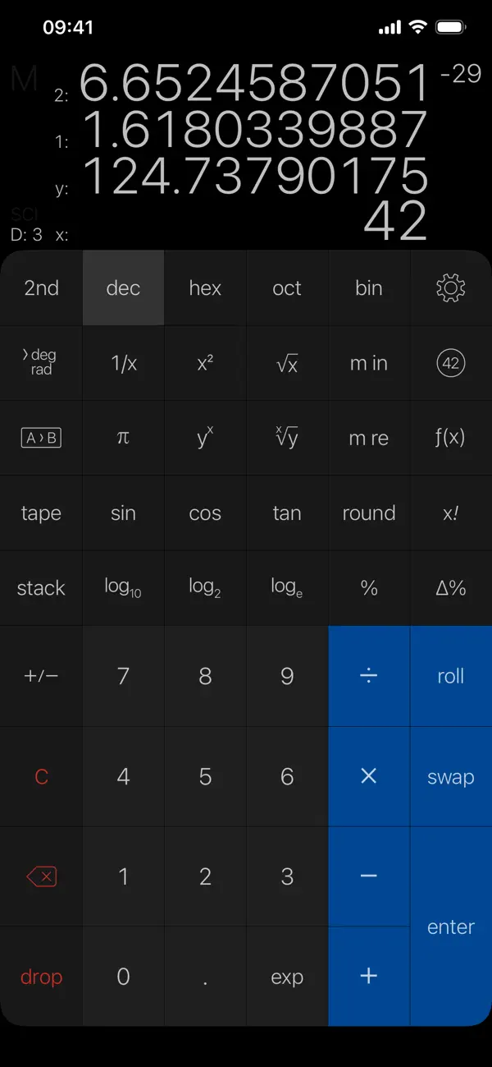Tap the x squared key

click(x=204, y=363)
